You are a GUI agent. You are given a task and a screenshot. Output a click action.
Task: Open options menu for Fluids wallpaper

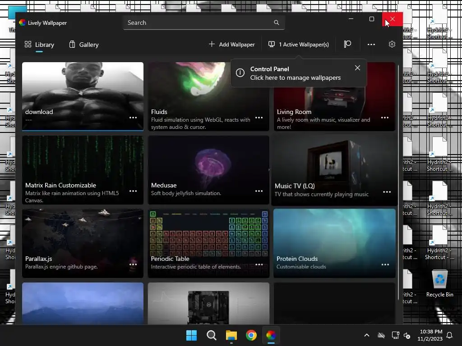(259, 118)
